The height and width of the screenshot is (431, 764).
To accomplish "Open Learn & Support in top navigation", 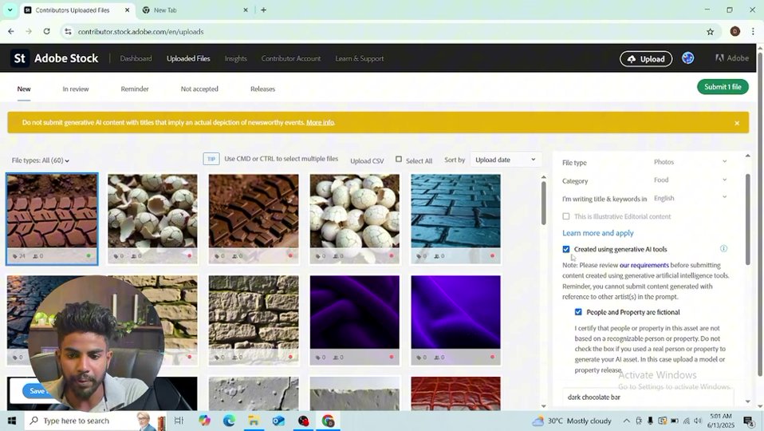I will 360,58.
